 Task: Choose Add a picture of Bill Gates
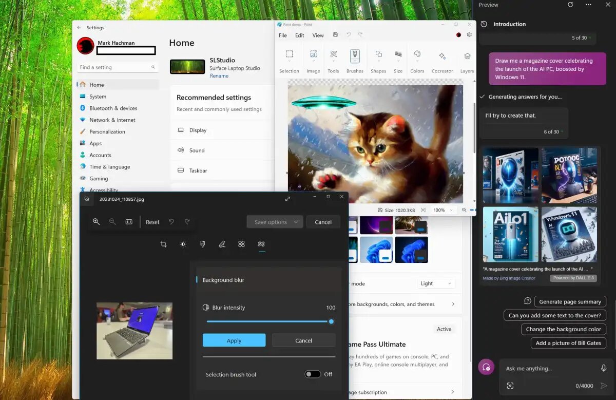pyautogui.click(x=568, y=343)
